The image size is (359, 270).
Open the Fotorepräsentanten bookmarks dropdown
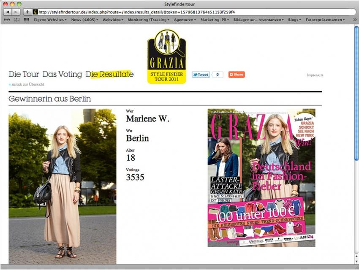point(325,20)
